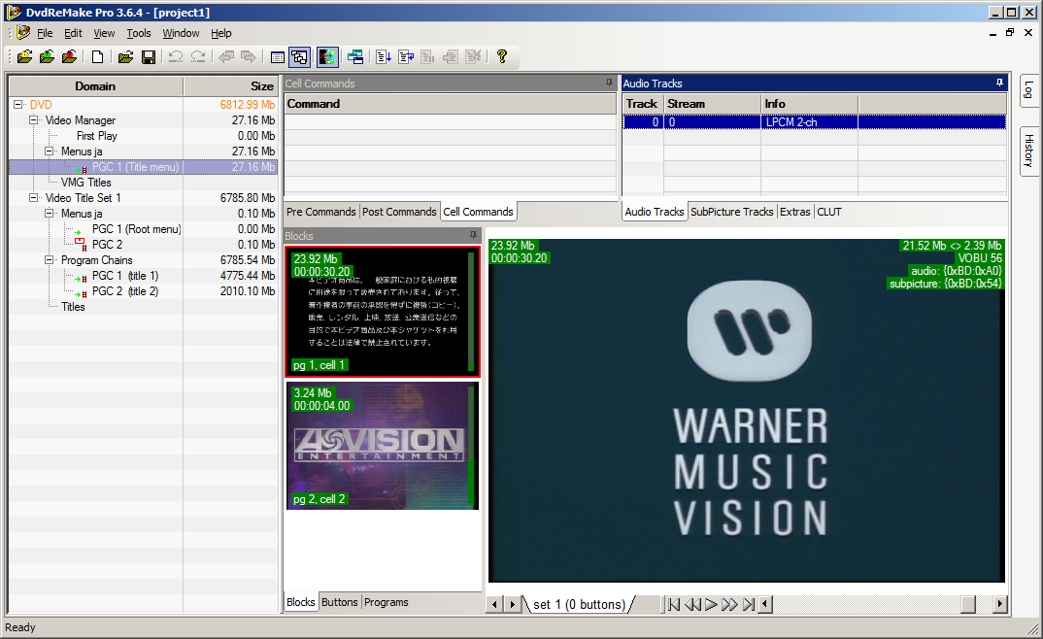Image resolution: width=1043 pixels, height=639 pixels.
Task: Open the Help menu
Action: point(220,33)
